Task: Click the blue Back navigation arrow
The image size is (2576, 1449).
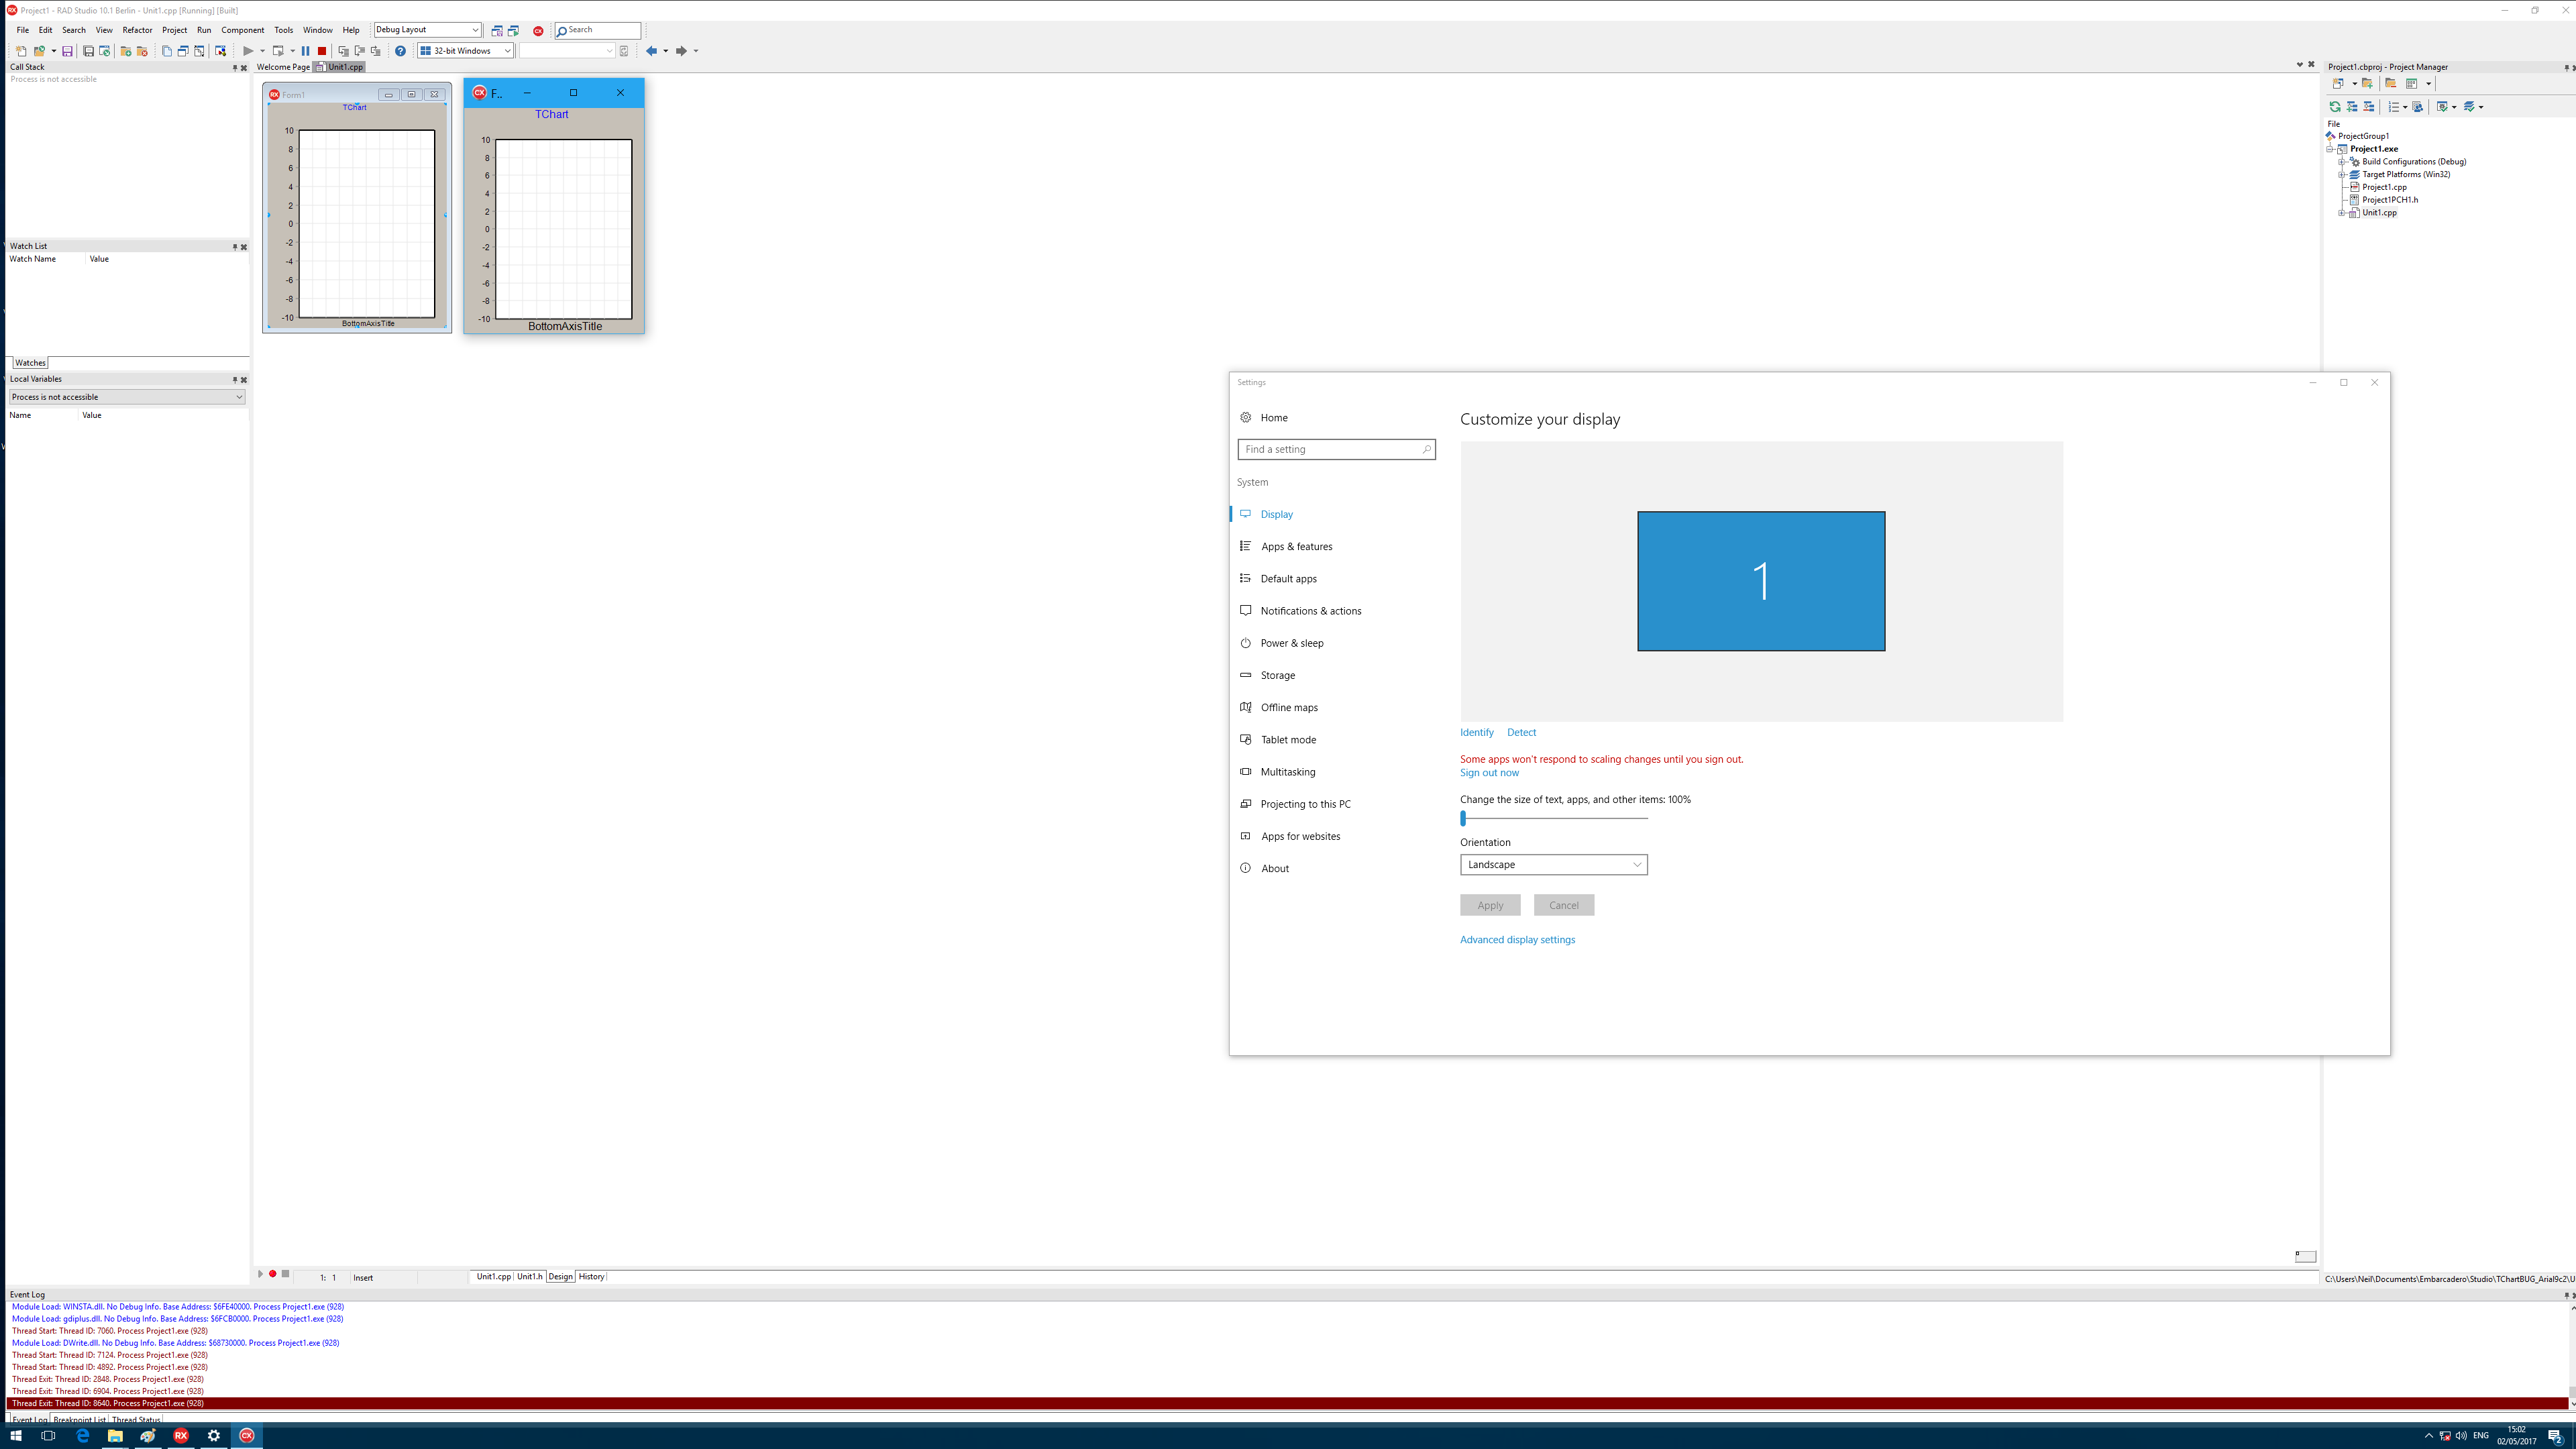Action: (651, 51)
